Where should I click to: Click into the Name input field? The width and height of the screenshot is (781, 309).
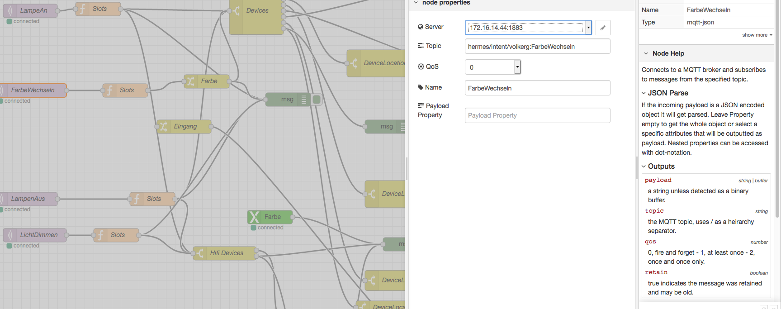pyautogui.click(x=537, y=88)
